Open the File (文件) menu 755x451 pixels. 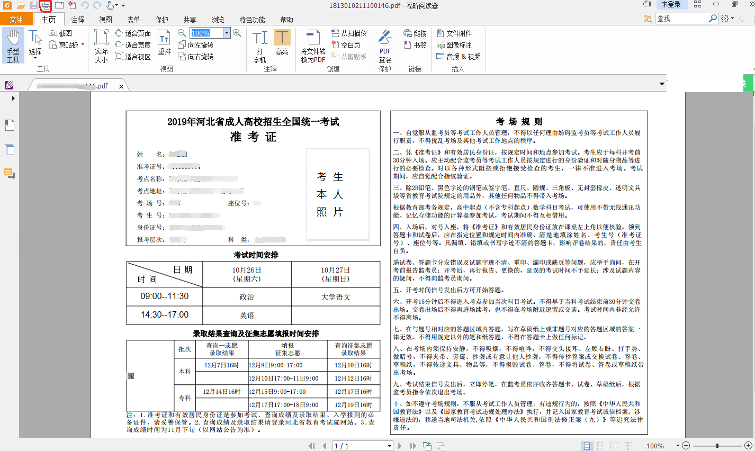[x=16, y=20]
